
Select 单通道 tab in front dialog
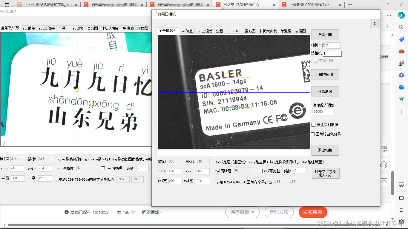tap(286, 31)
